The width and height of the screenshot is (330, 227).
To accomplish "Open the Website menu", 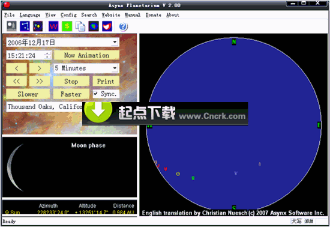I will [111, 15].
